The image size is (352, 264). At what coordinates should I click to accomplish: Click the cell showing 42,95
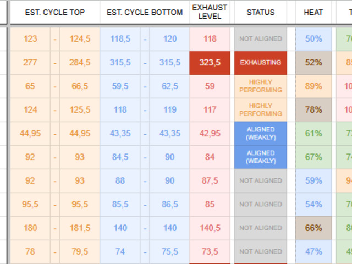click(x=210, y=134)
